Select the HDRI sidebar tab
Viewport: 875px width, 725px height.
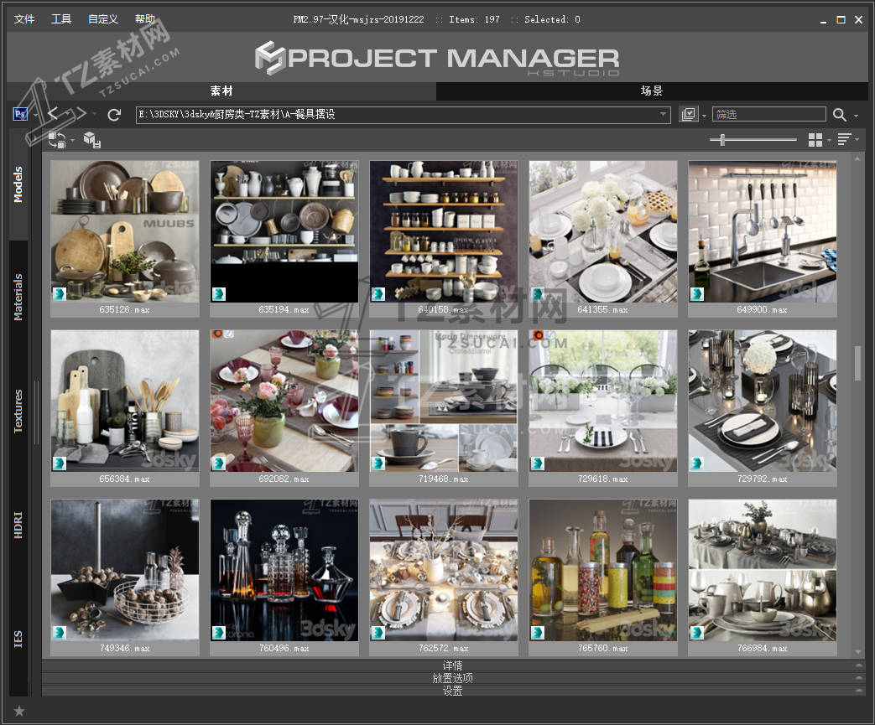click(18, 525)
